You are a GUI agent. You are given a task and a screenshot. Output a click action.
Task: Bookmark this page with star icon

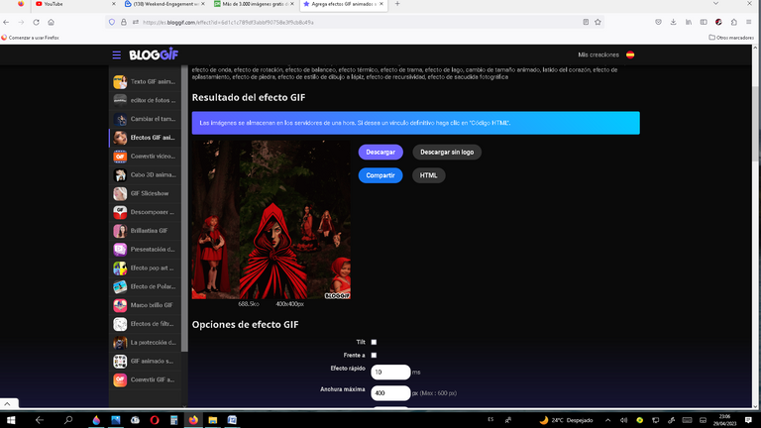[598, 23]
